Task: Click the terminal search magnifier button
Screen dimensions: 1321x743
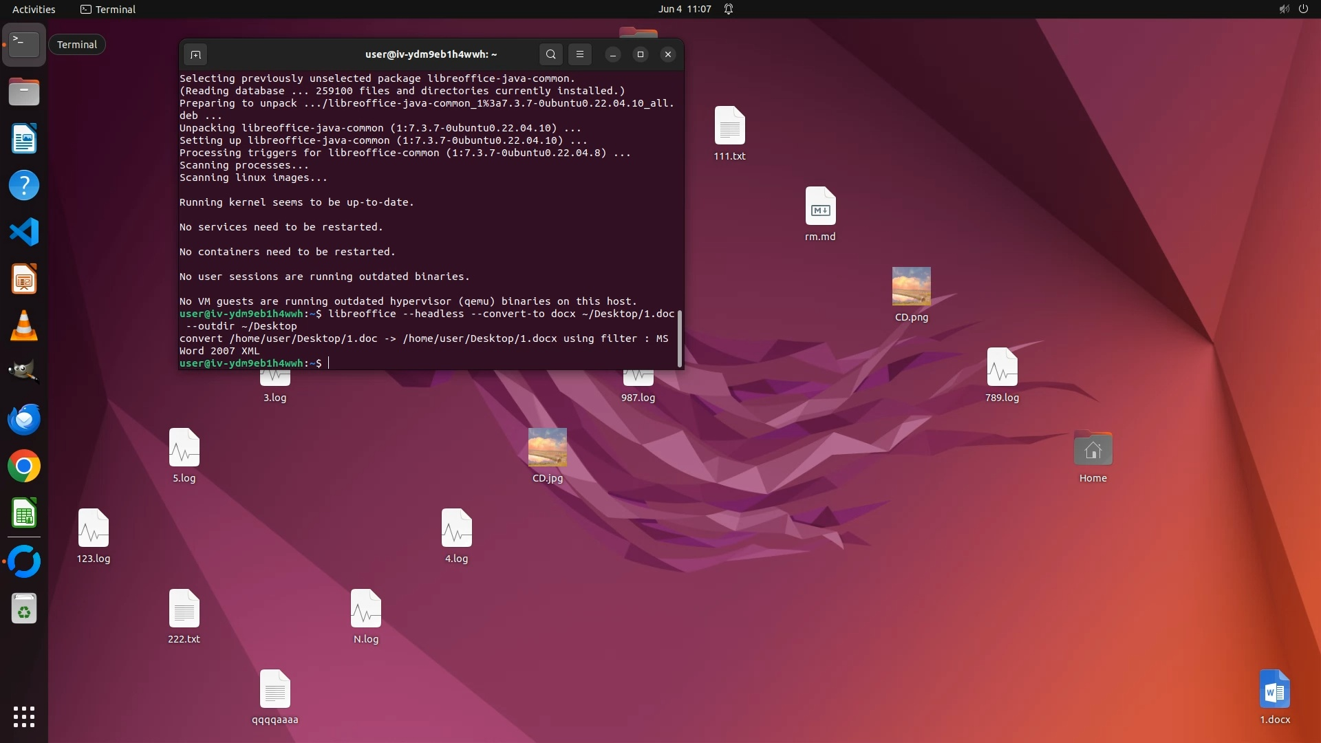Action: pos(550,54)
